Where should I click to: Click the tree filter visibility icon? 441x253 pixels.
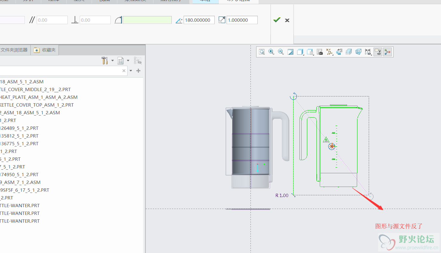pyautogui.click(x=138, y=61)
